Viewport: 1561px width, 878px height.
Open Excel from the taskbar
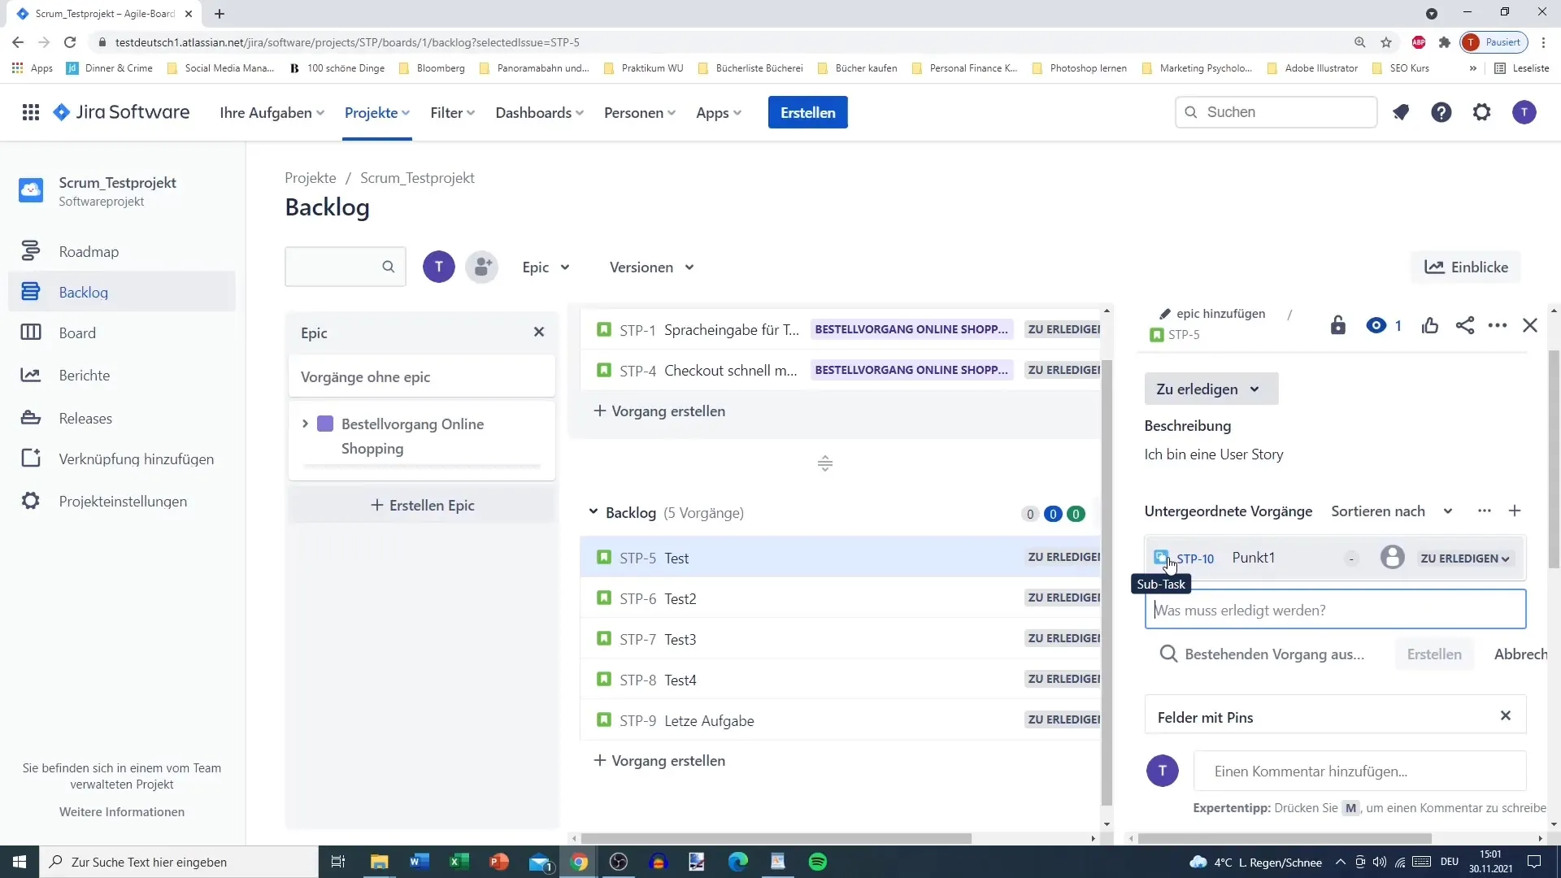[459, 862]
